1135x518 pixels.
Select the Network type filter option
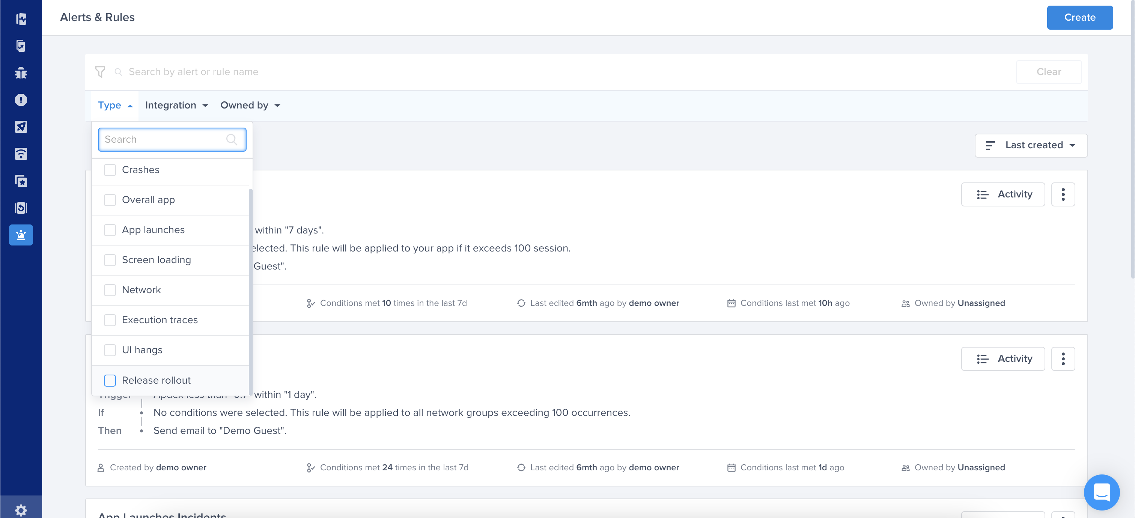pos(111,289)
